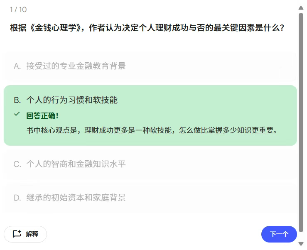Open the 解释 explanation button
This screenshot has width=307, height=250.
(25, 234)
